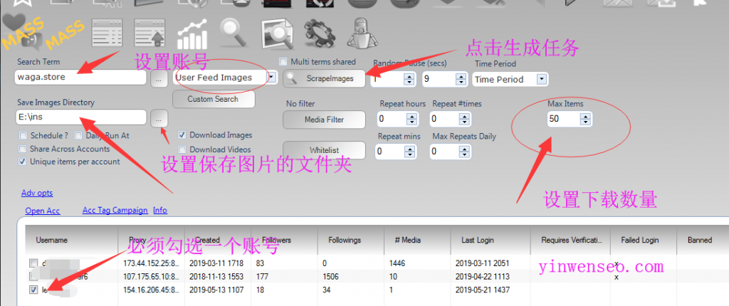Viewport: 729px width, 306px height.
Task: Click browse button beside Save Images Directory
Action: 160,117
